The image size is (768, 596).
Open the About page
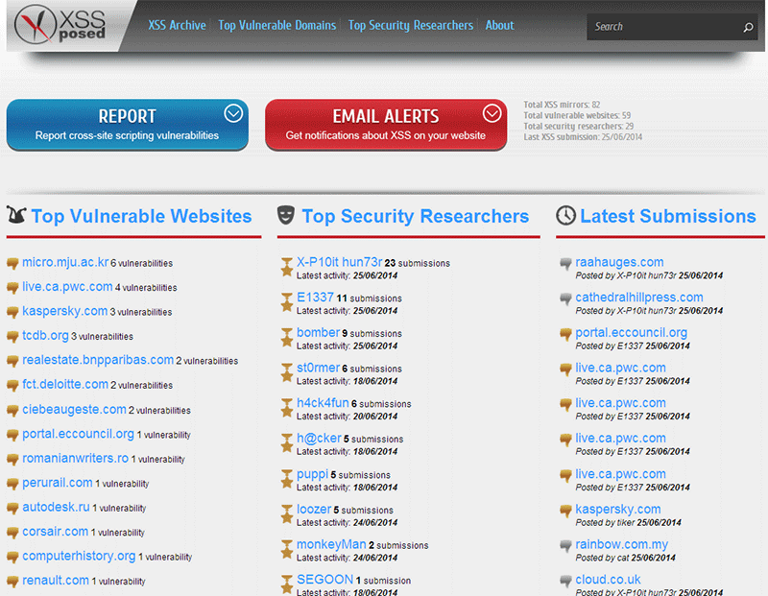[x=499, y=26]
